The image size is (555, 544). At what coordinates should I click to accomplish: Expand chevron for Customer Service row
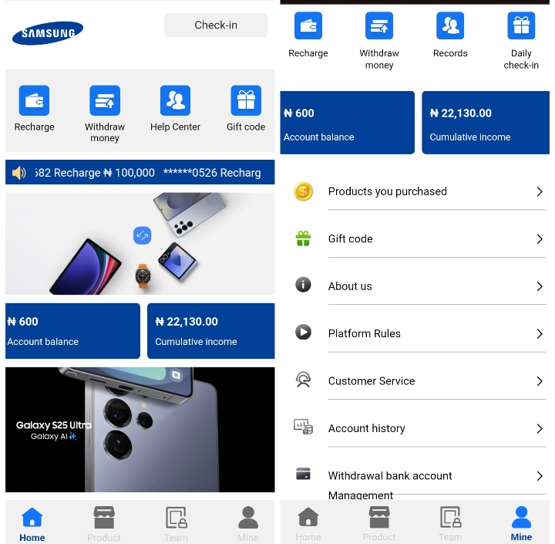point(540,381)
